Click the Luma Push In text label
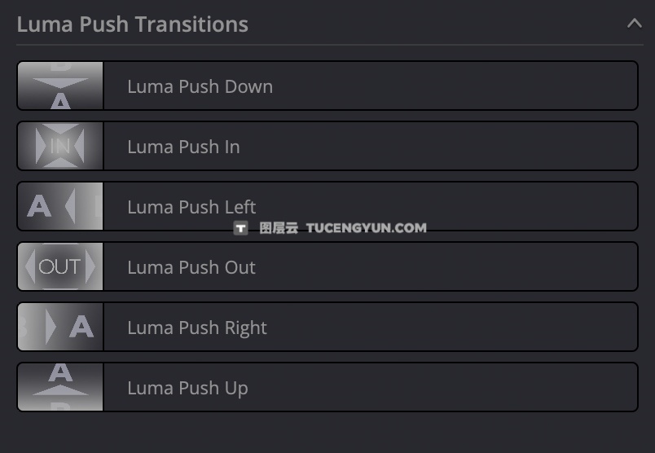The width and height of the screenshot is (655, 453). (x=183, y=147)
